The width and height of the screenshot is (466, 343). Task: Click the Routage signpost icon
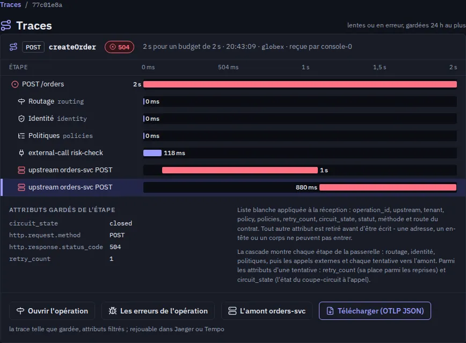(x=21, y=101)
